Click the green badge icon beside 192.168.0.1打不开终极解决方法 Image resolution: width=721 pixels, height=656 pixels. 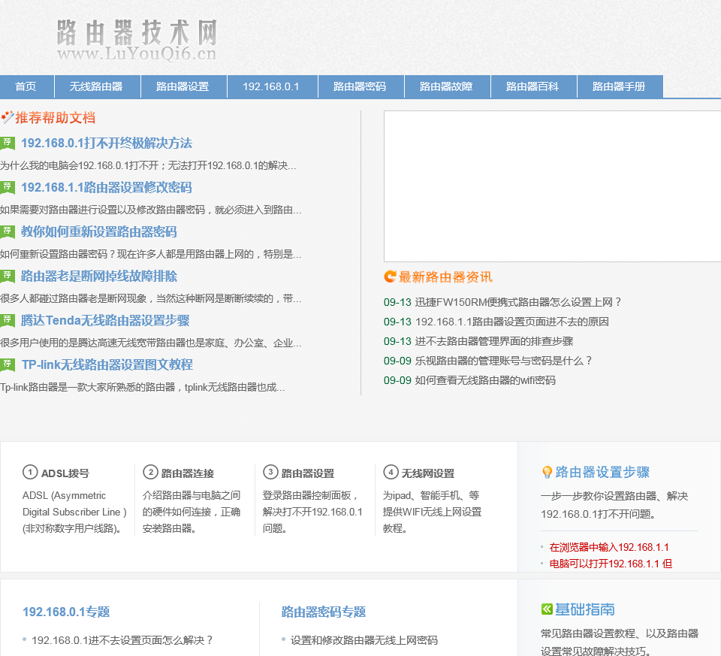click(8, 143)
